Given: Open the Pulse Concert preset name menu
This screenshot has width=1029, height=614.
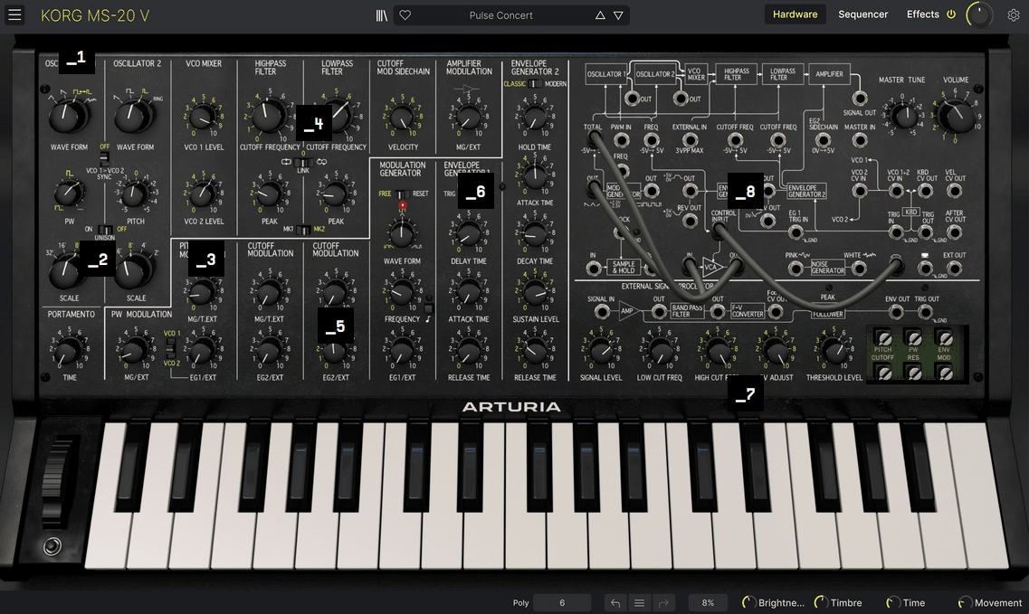Looking at the screenshot, I should click(500, 15).
